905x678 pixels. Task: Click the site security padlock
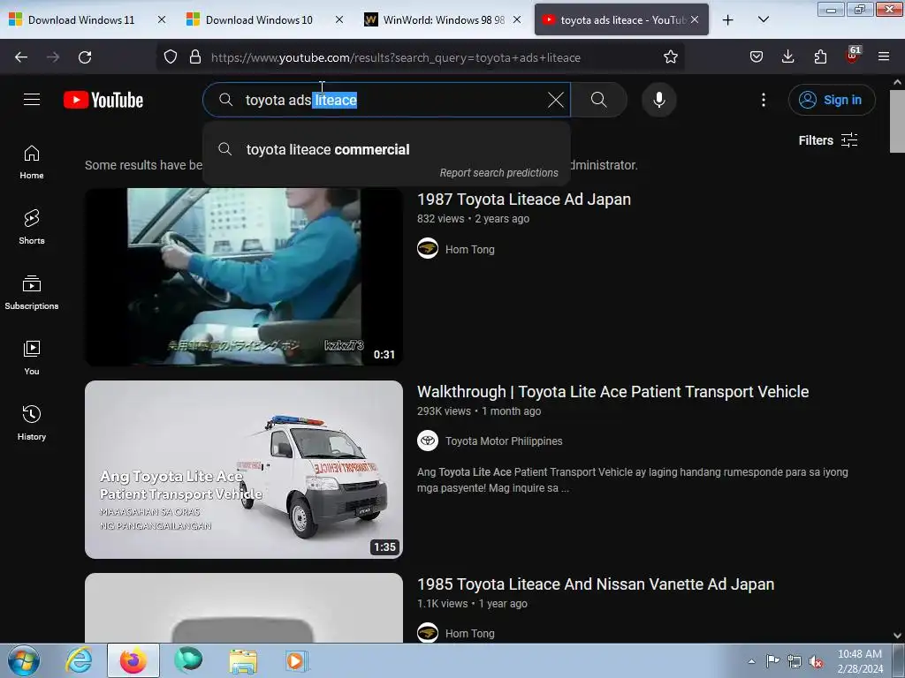coord(195,57)
